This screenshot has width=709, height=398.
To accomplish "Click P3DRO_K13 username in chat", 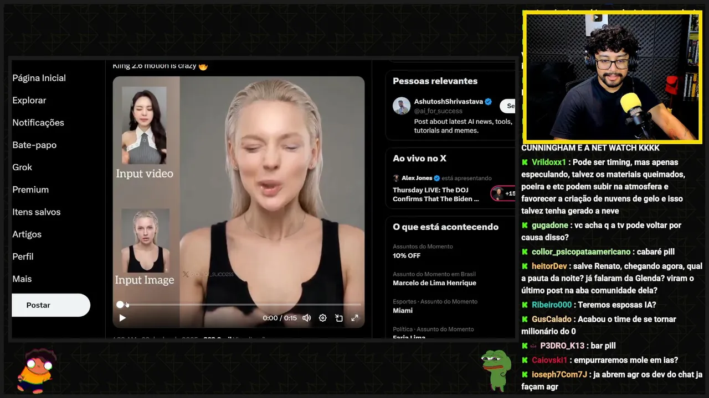I will [562, 345].
